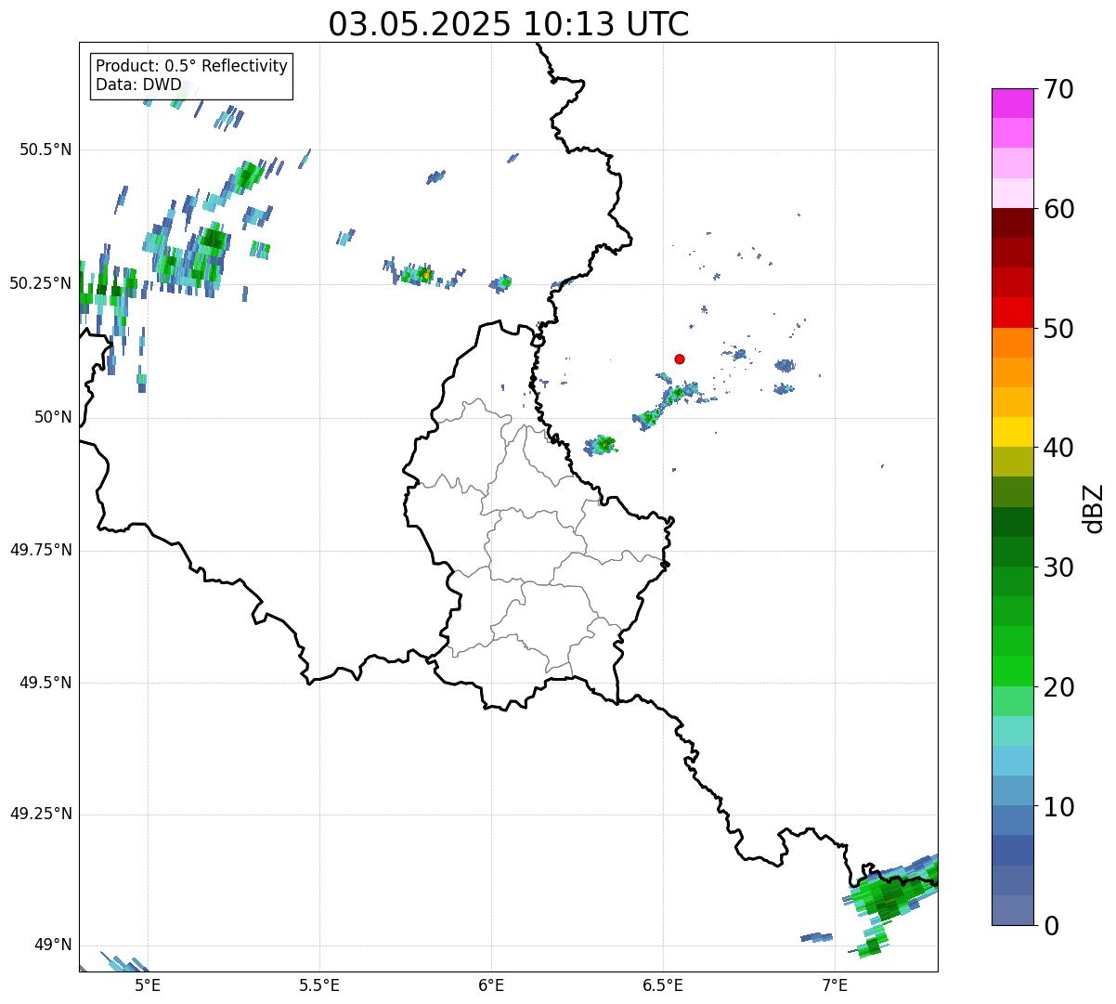Viewport: 1116px width, 1004px height.
Task: Click the bright red colorbar segment at 50
Action: point(1012,313)
